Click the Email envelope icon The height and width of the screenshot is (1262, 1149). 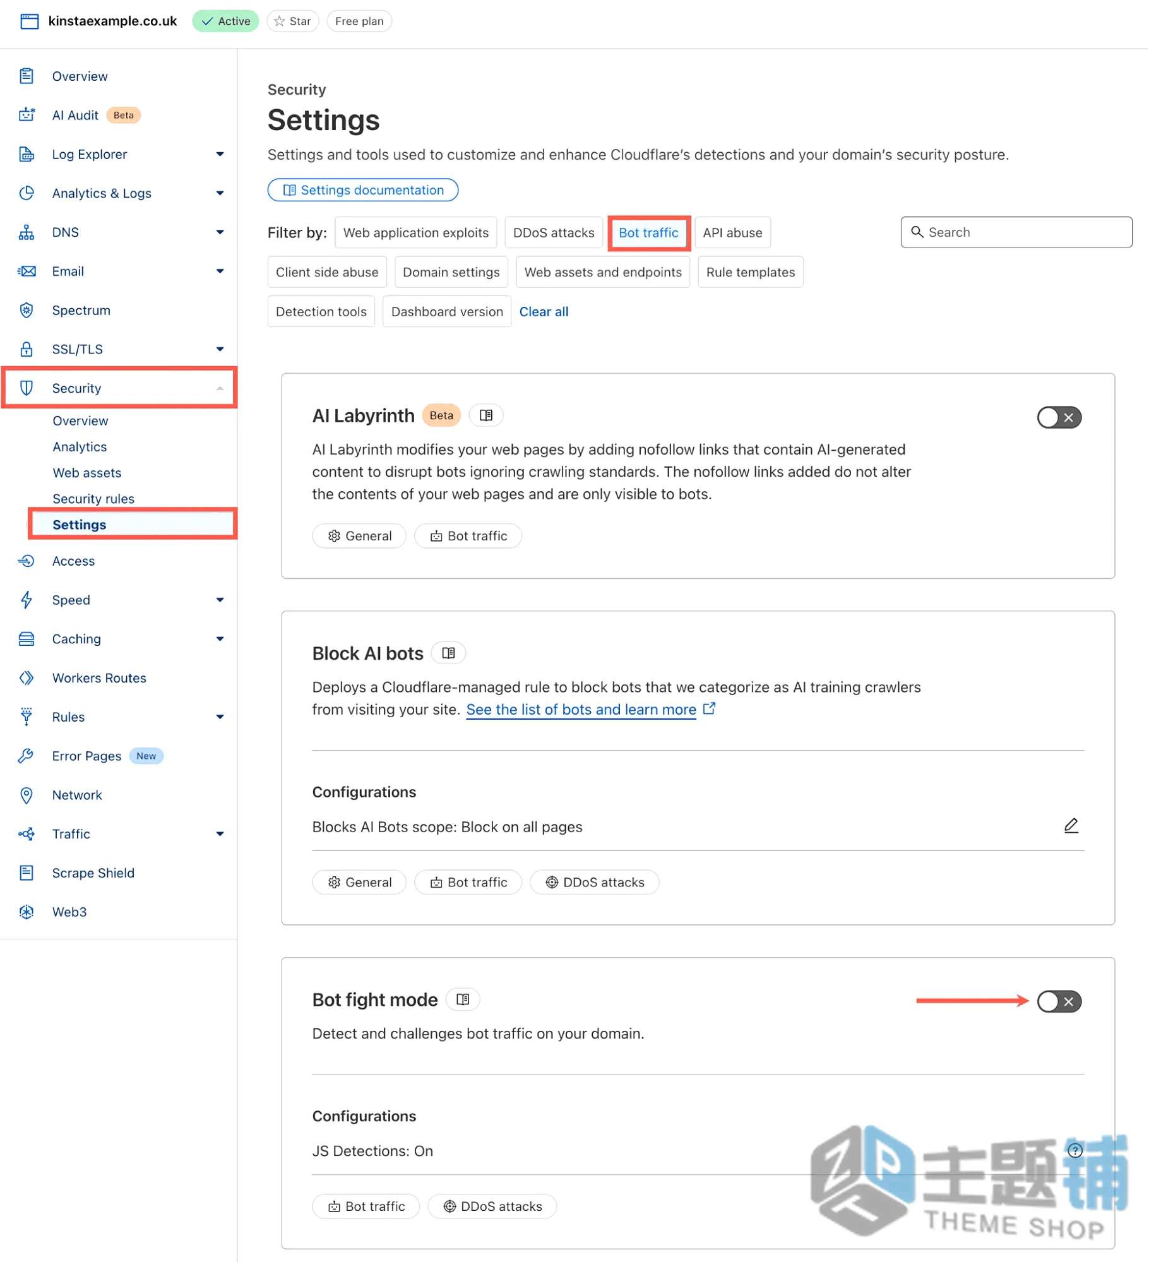tap(27, 271)
